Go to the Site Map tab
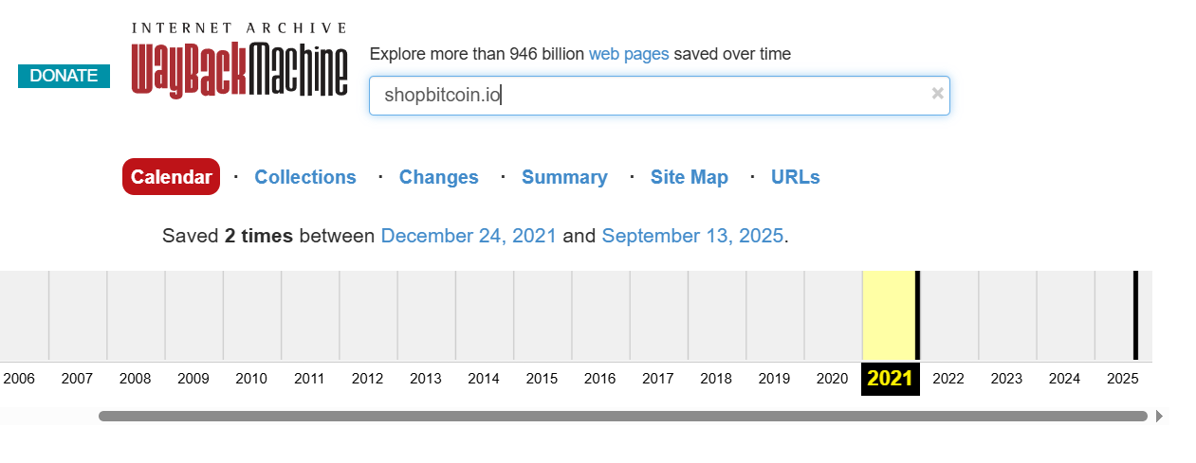 click(x=689, y=177)
